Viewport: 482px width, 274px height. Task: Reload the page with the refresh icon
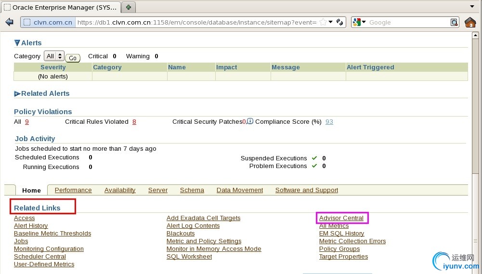click(339, 22)
